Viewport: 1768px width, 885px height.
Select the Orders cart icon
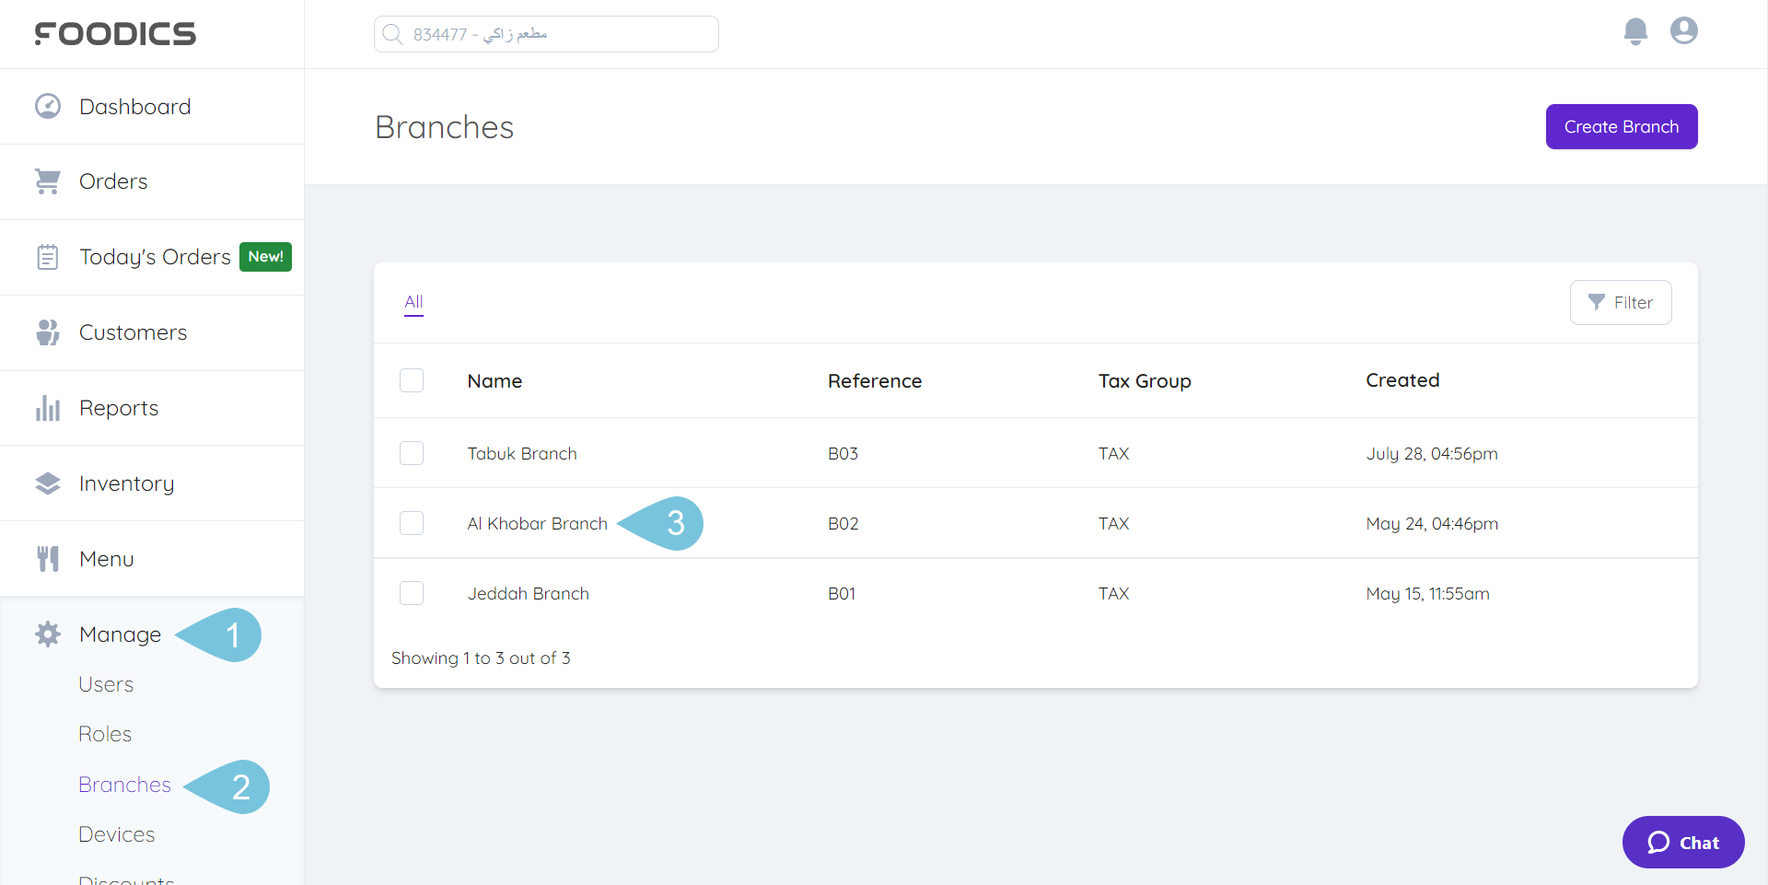click(x=47, y=180)
